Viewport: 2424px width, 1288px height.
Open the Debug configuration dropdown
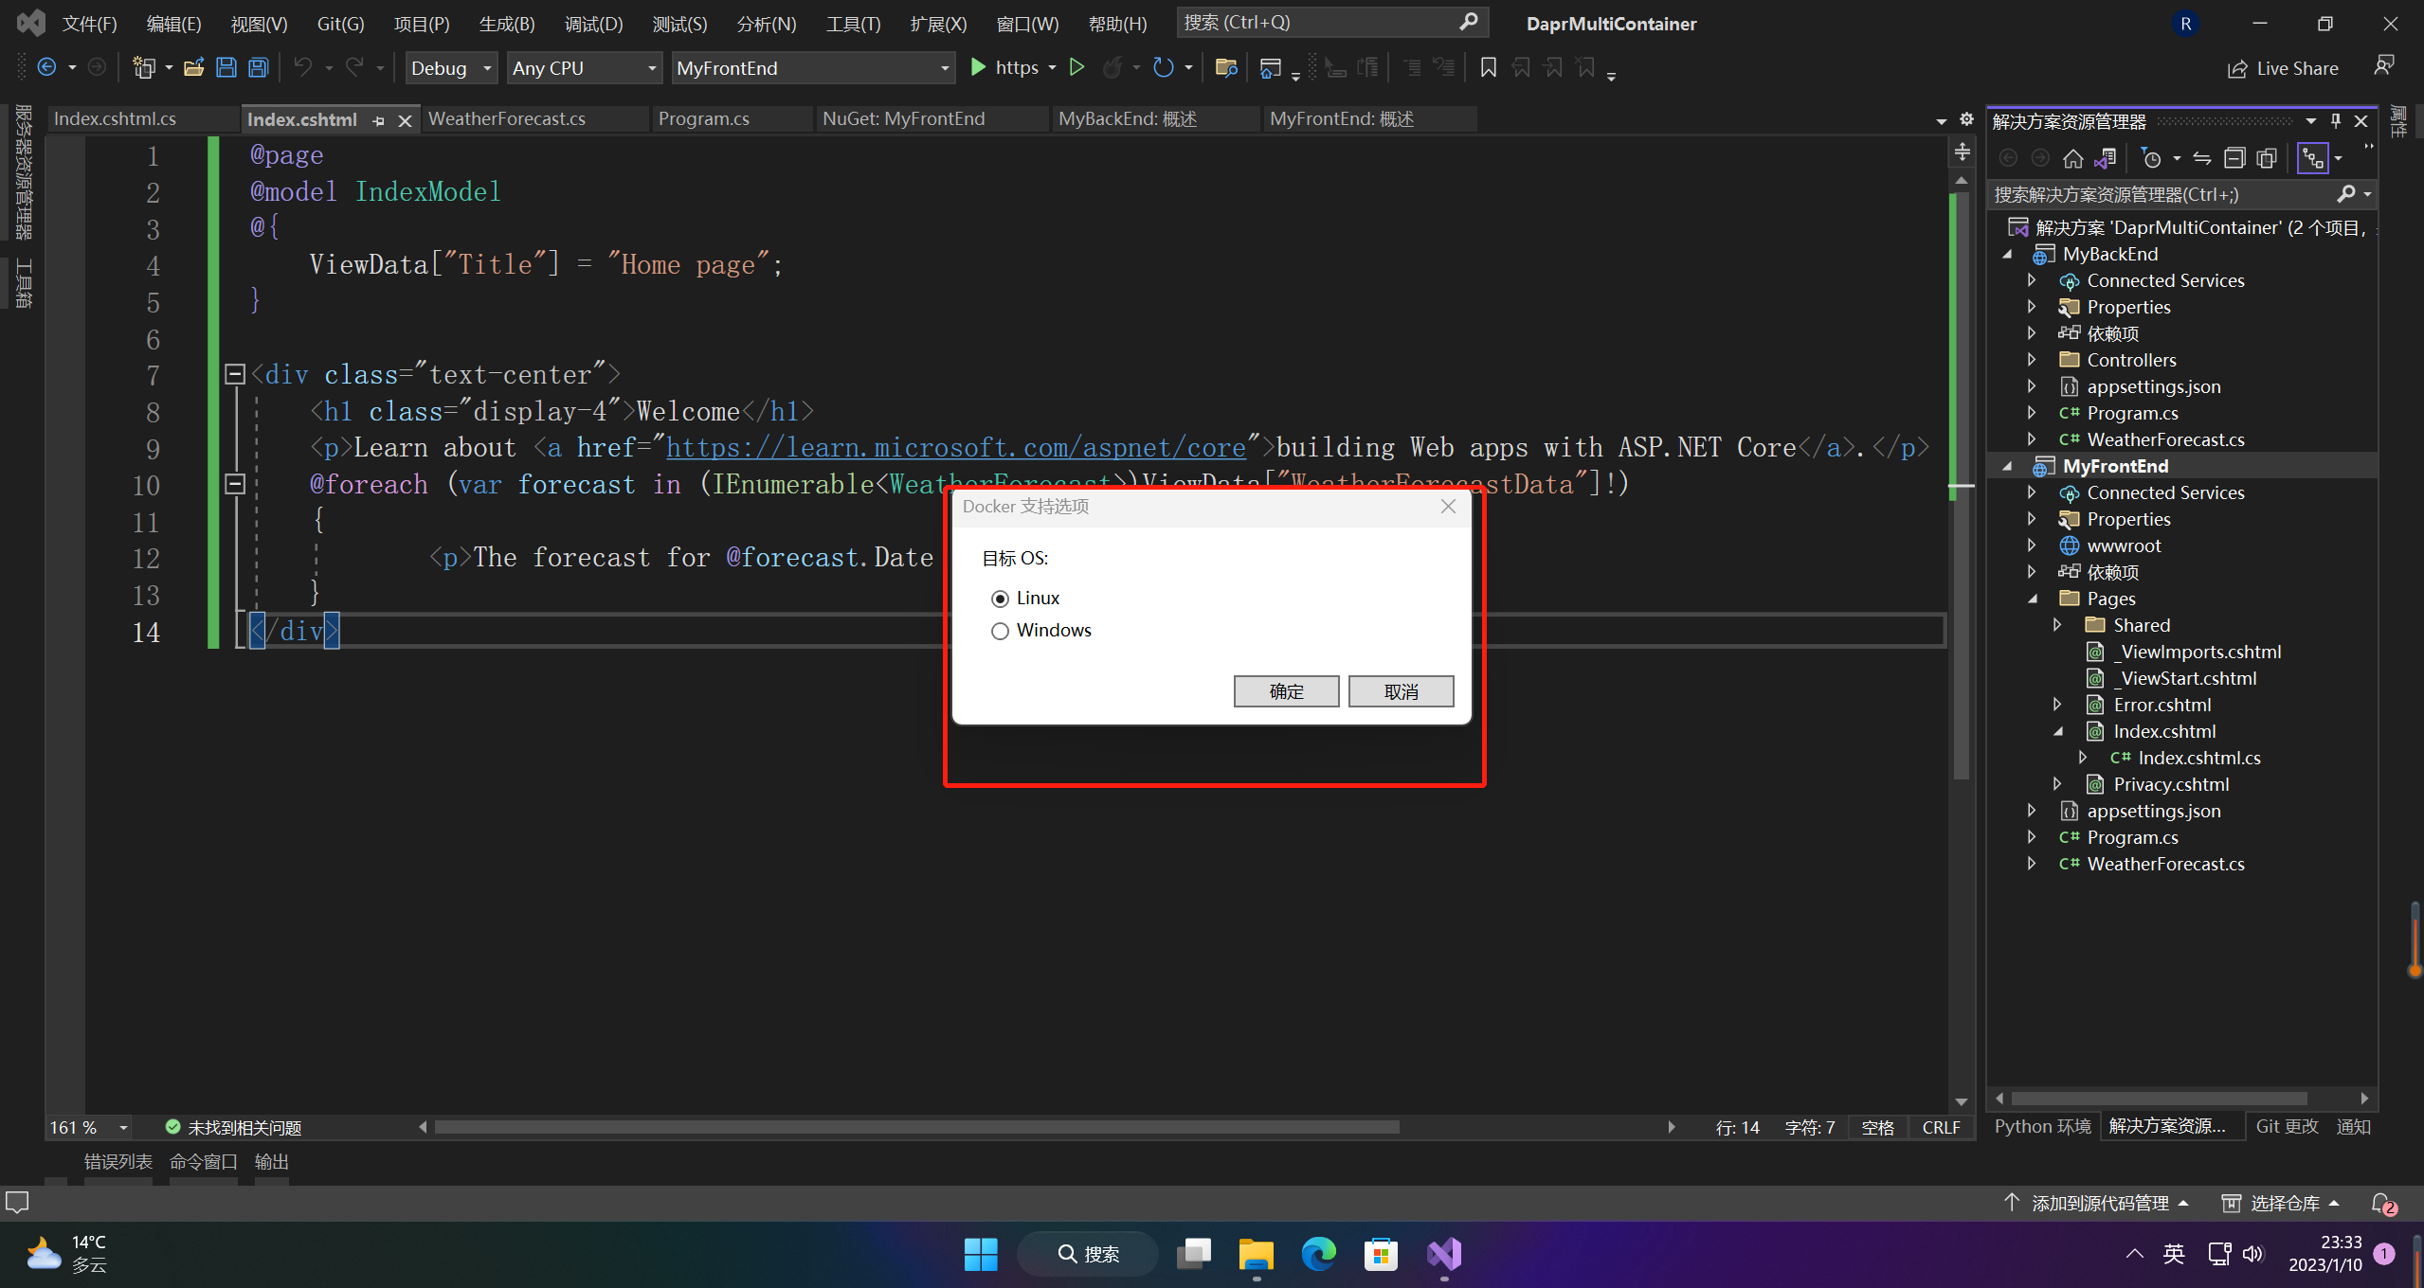tap(450, 67)
